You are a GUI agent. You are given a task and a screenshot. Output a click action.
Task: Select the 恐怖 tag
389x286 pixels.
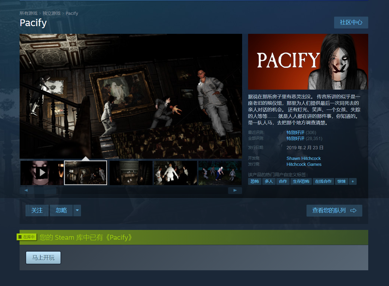point(255,181)
